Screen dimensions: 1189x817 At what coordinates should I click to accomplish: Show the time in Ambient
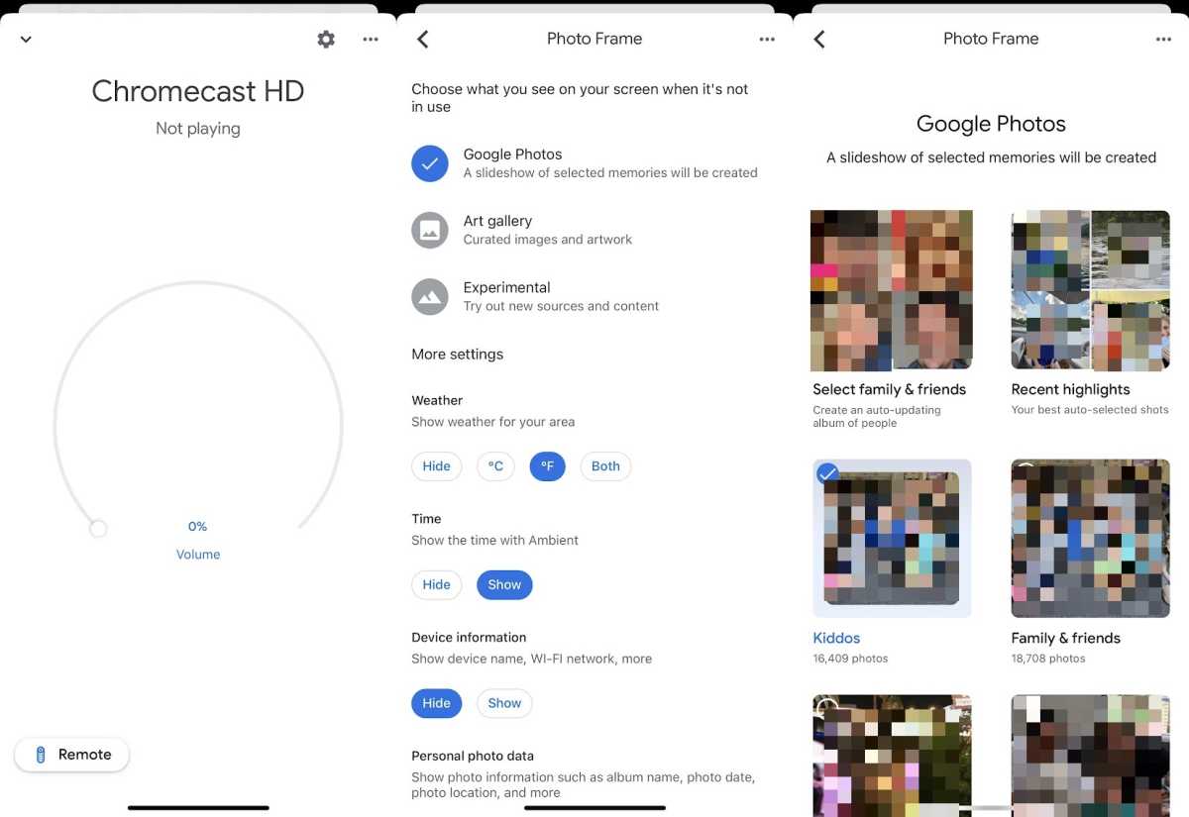tap(504, 585)
